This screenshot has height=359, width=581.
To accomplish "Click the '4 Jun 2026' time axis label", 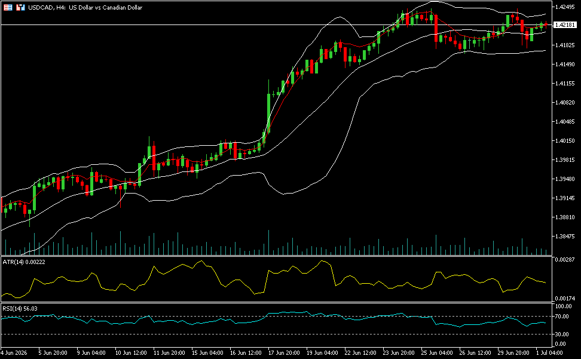I will [14, 352].
